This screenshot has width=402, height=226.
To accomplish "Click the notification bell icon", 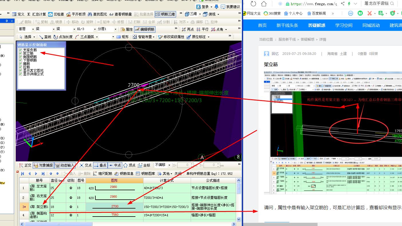I will 216,7.
